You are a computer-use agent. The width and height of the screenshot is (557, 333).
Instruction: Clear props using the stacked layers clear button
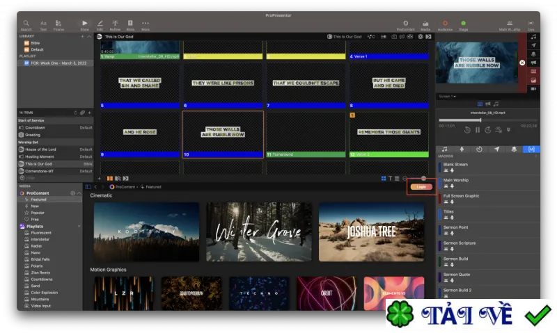(533, 54)
